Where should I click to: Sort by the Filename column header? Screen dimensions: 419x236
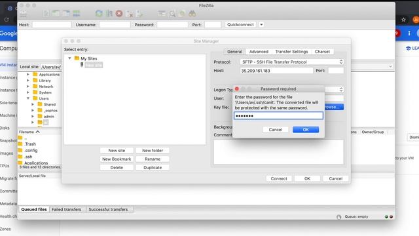point(29,132)
